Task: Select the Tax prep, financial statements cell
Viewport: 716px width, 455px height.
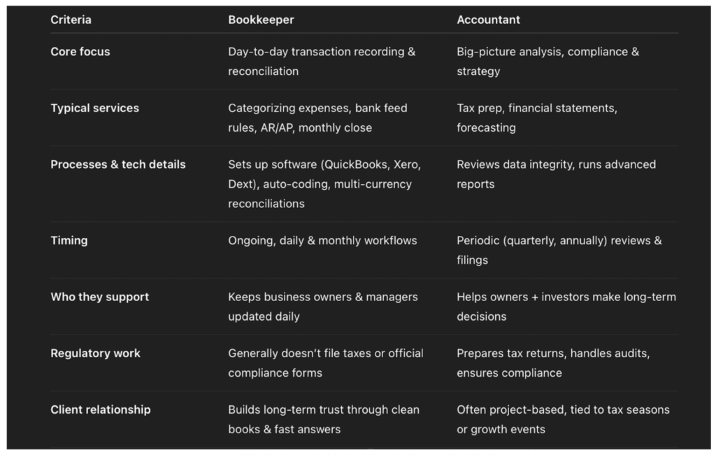Action: pyautogui.click(x=537, y=118)
